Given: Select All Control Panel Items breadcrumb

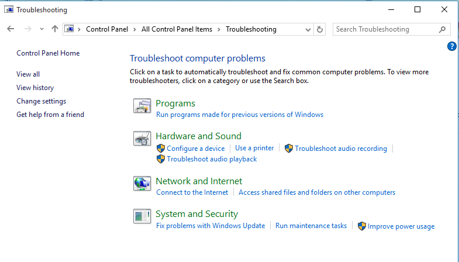Looking at the screenshot, I should coord(177,29).
